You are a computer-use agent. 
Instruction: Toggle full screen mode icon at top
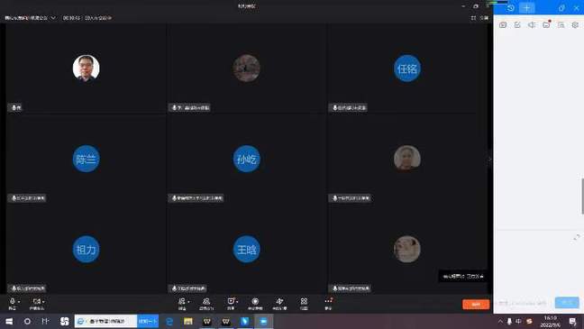coord(473,17)
